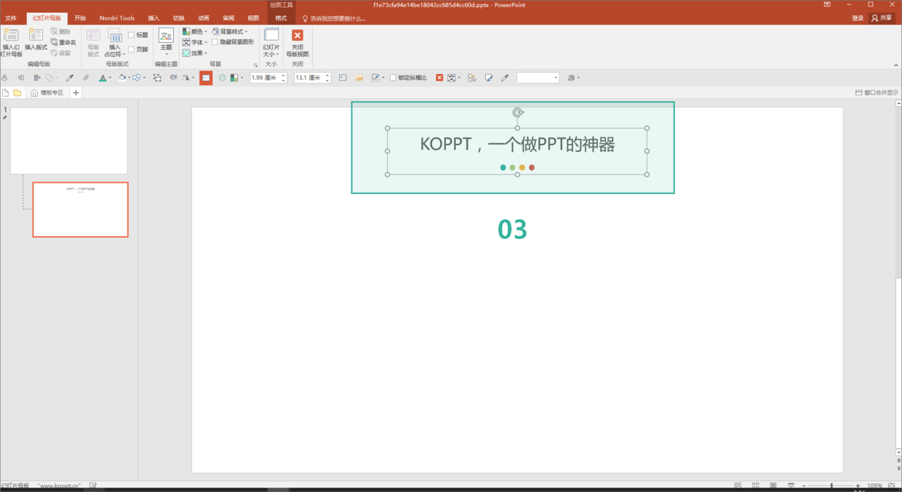Image resolution: width=902 pixels, height=492 pixels.
Task: Increase the 13.1 厘米 width stepper
Action: pos(327,75)
